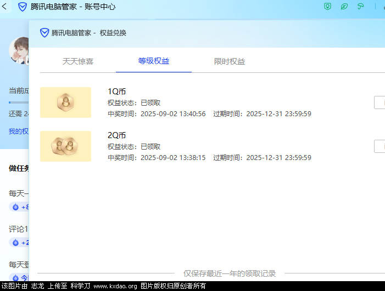Open the green shield badge icon at top right
Viewport: 385px width, 291px height.
(x=328, y=7)
